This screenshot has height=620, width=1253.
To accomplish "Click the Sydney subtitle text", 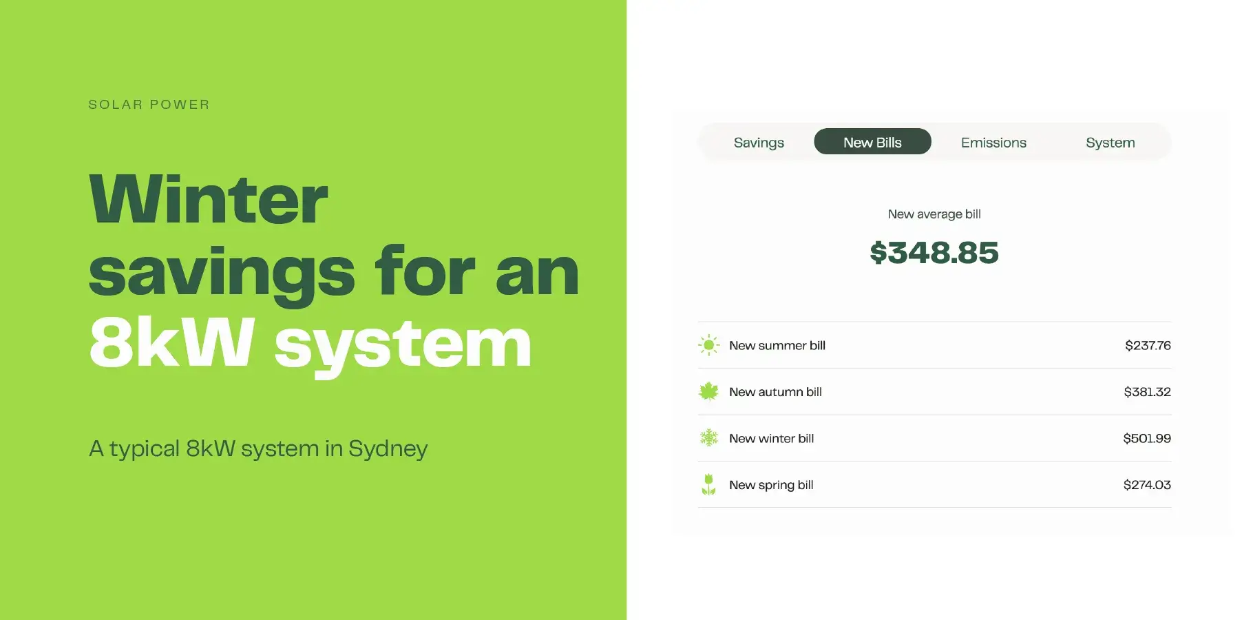I will click(x=258, y=448).
